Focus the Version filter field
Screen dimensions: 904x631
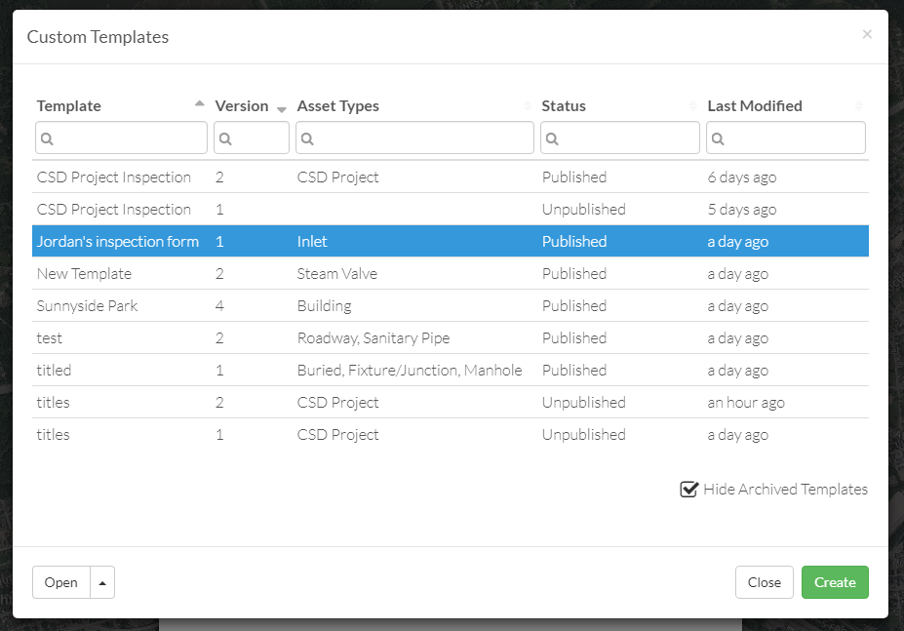point(252,138)
